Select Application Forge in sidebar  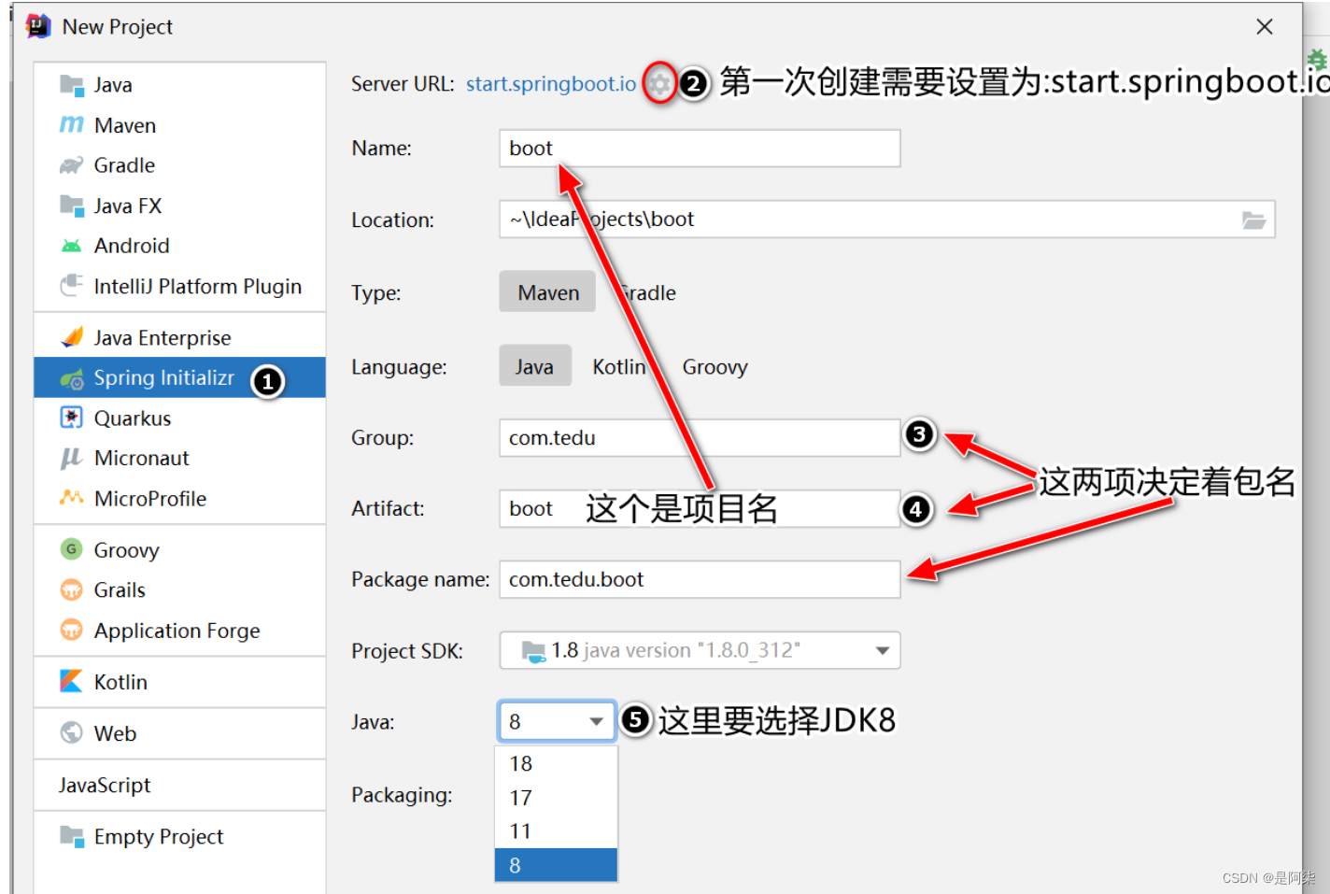tap(179, 631)
